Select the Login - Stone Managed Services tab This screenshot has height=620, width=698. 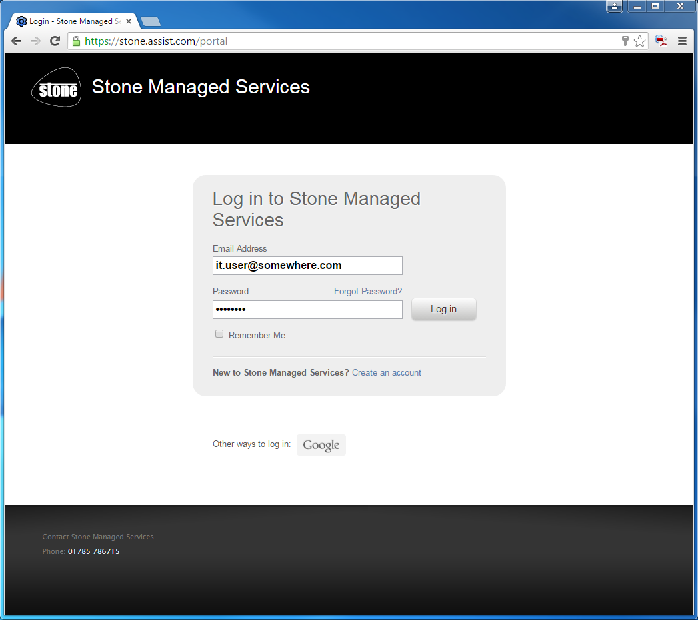click(74, 21)
